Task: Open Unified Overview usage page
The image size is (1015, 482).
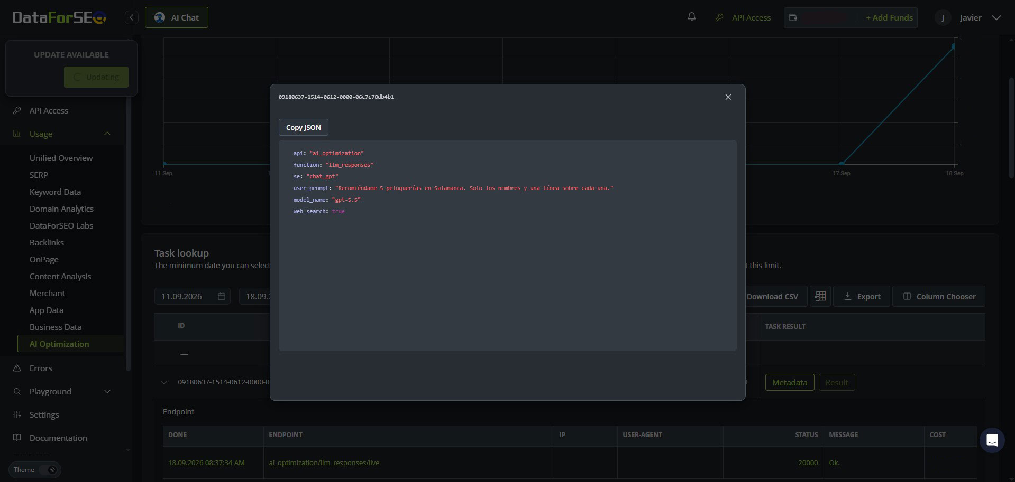Action: point(61,158)
